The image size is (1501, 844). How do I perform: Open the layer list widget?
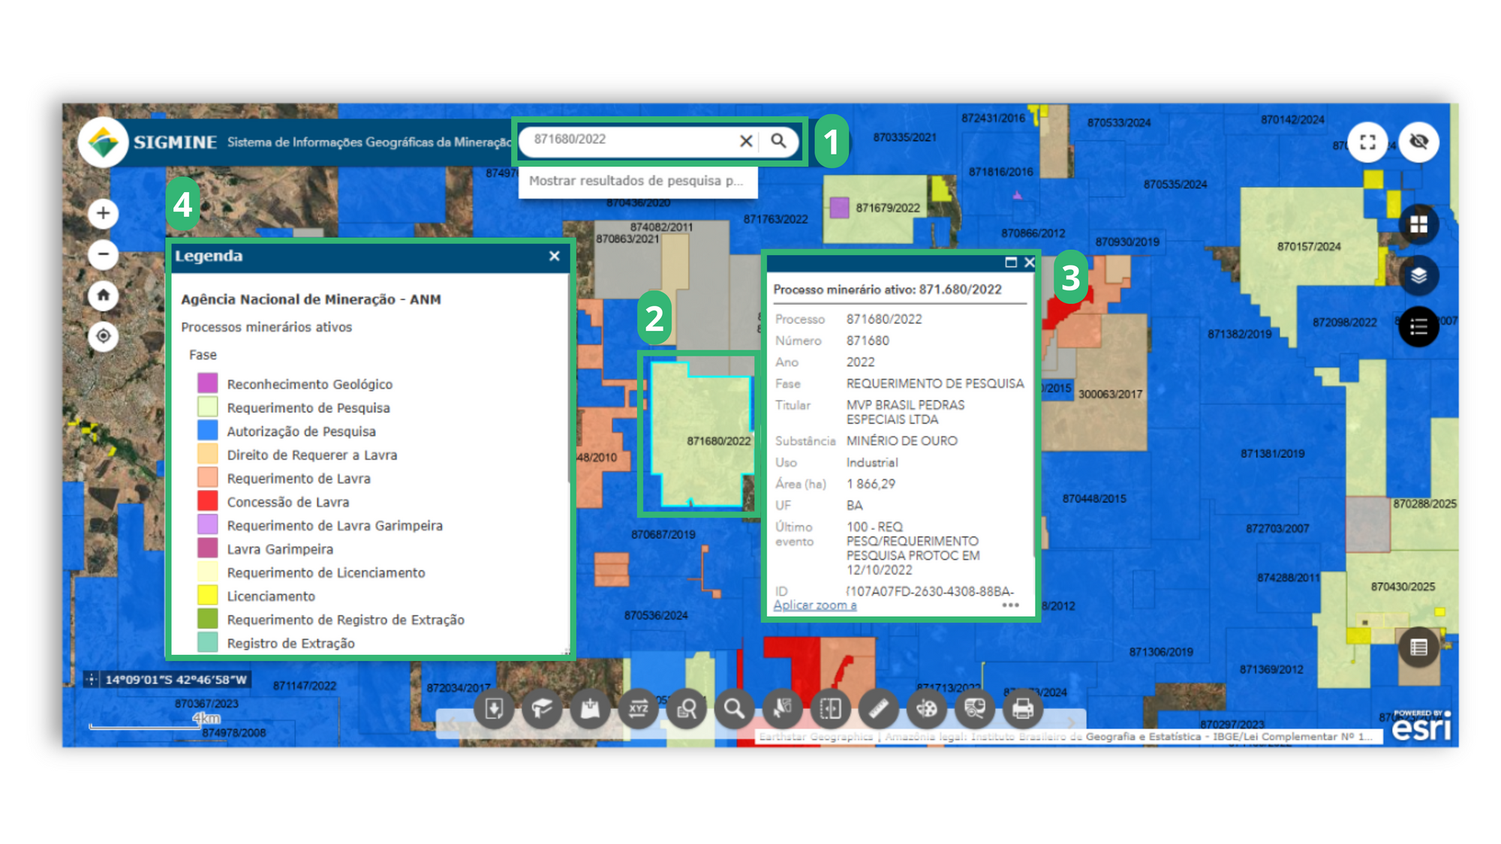point(1418,276)
